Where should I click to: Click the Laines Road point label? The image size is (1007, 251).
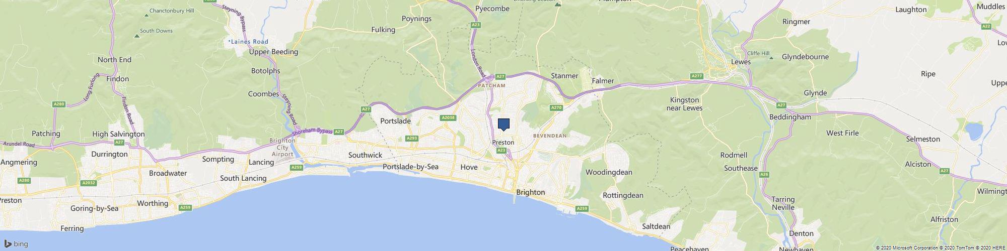coord(250,42)
